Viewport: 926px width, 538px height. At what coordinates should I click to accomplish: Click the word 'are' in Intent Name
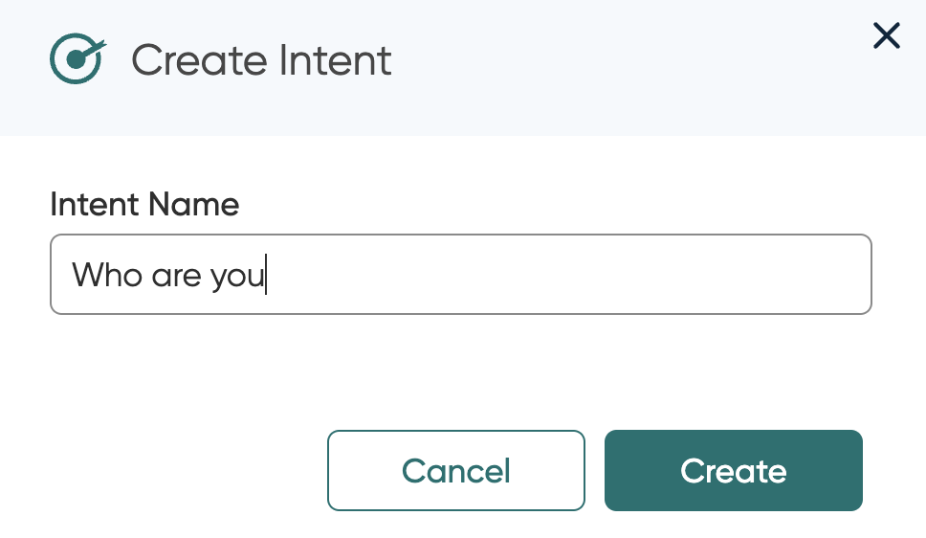coord(176,277)
